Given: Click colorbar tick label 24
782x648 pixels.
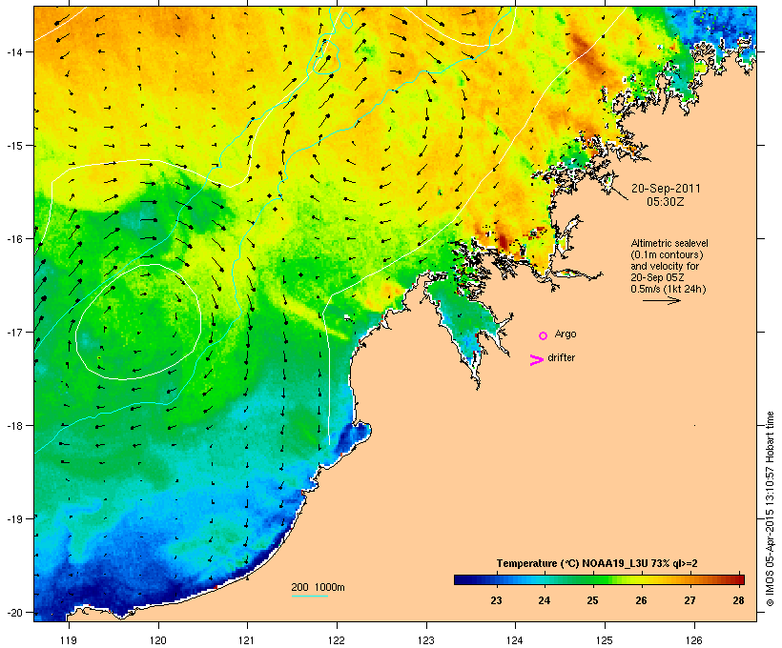Looking at the screenshot, I should (545, 600).
